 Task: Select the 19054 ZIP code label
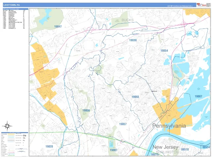[x=164, y=51]
